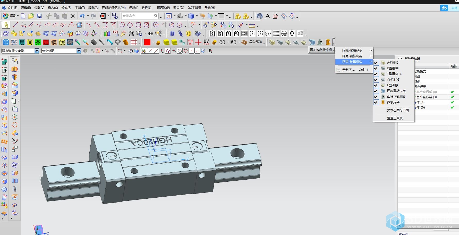Click the UV centerline icon
The height and width of the screenshot is (235, 459).
206,42
